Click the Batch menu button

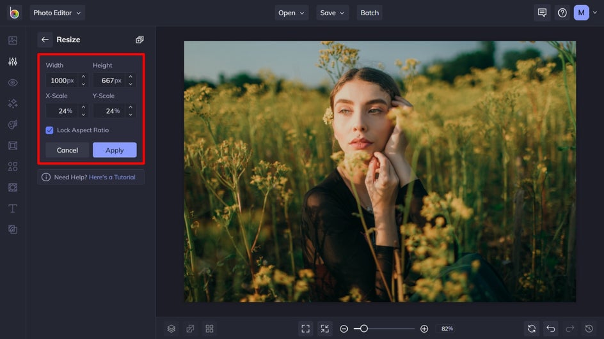[370, 13]
